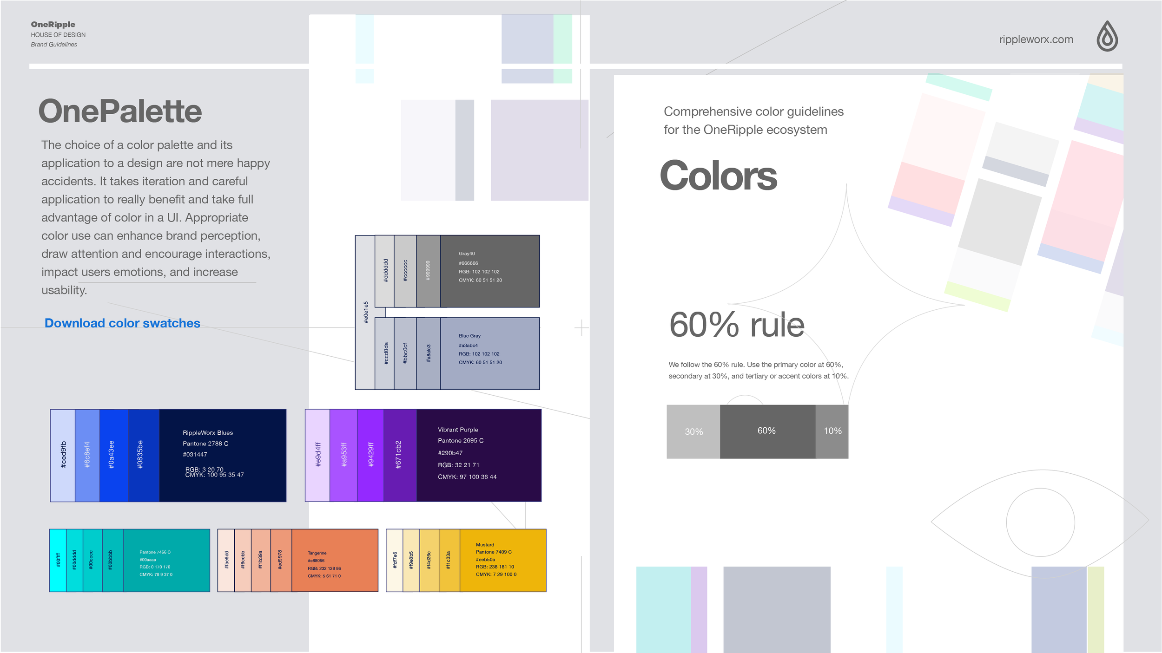Select the #6c8ef4 blue swatch

[x=87, y=455]
